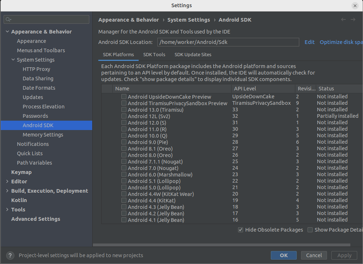Open the SDK Update Sites tab
Screen dimensions: 363x264
(x=193, y=55)
